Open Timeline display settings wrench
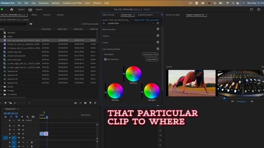Viewport: 264px width, 148px height. pyautogui.click(x=28, y=117)
